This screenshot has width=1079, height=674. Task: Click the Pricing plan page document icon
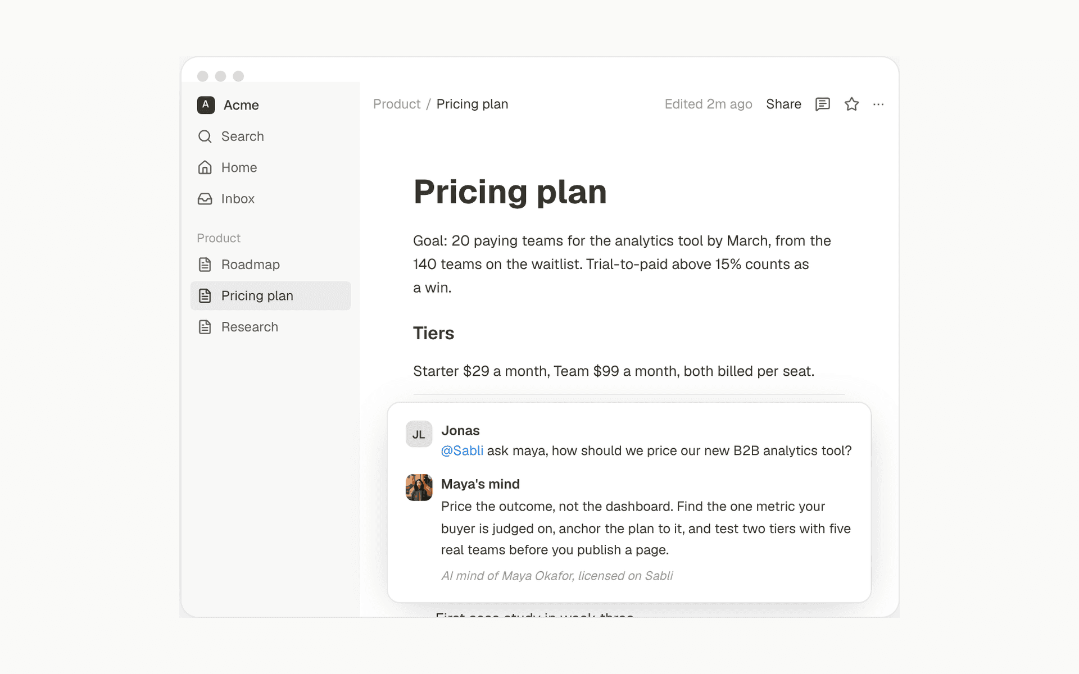pos(205,296)
